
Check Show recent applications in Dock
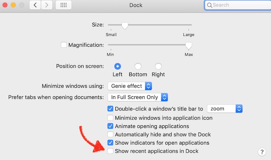(x=110, y=151)
